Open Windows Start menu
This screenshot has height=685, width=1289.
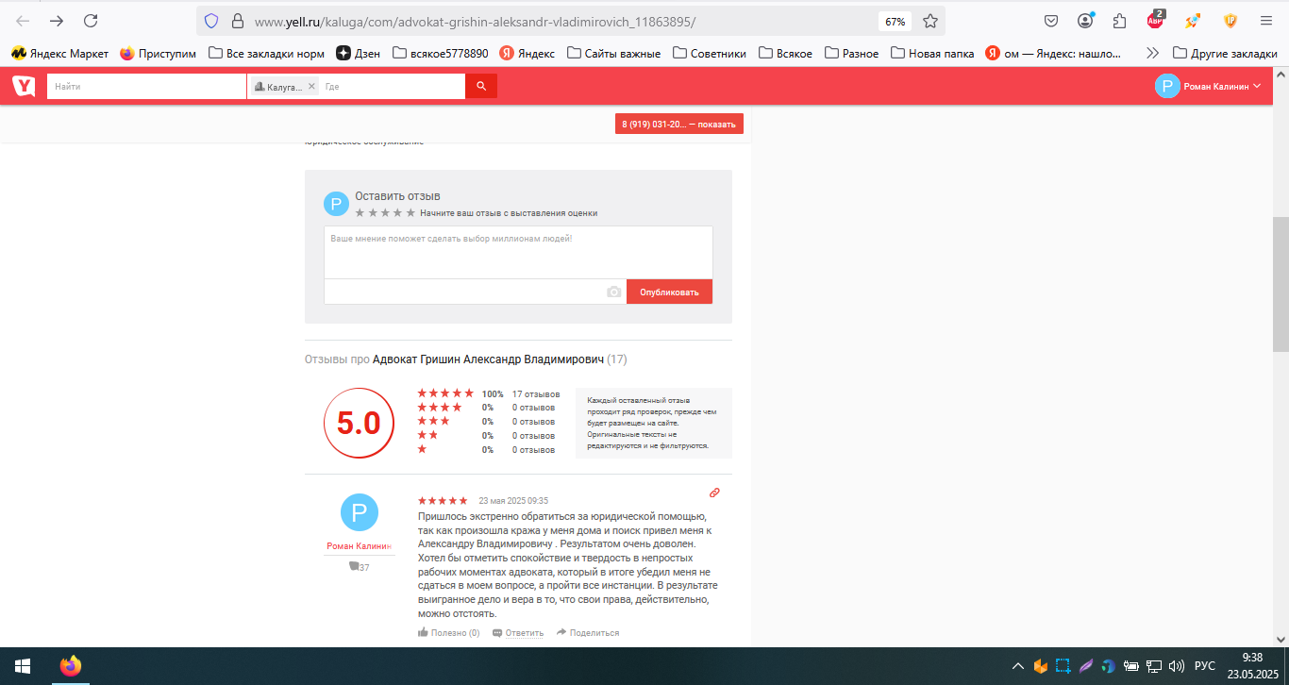(22, 666)
